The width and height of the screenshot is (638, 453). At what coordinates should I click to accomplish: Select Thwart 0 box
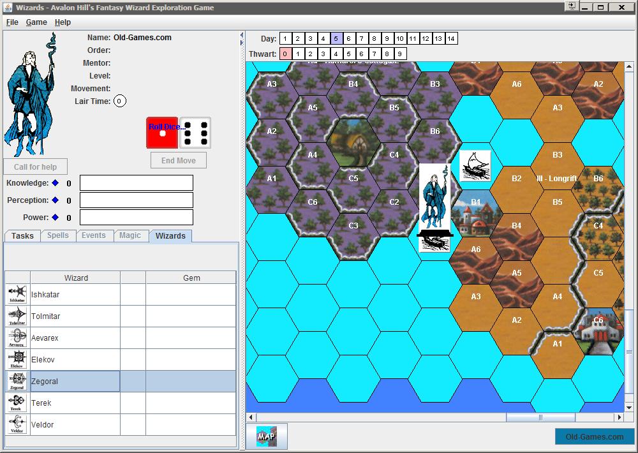point(285,54)
